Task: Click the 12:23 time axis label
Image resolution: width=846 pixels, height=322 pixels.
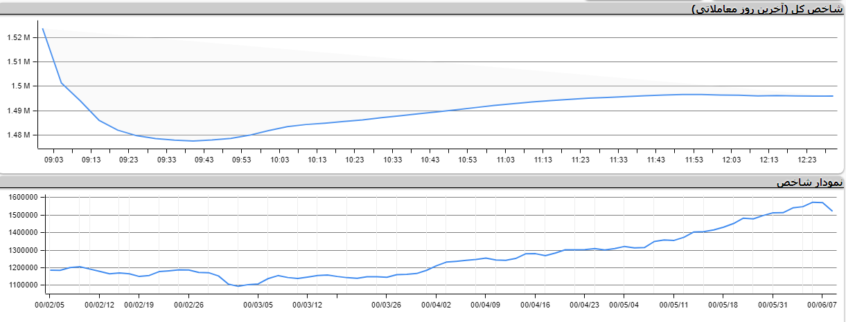Action: [807, 160]
